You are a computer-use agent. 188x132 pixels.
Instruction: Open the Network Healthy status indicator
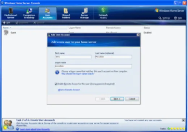[103, 13]
